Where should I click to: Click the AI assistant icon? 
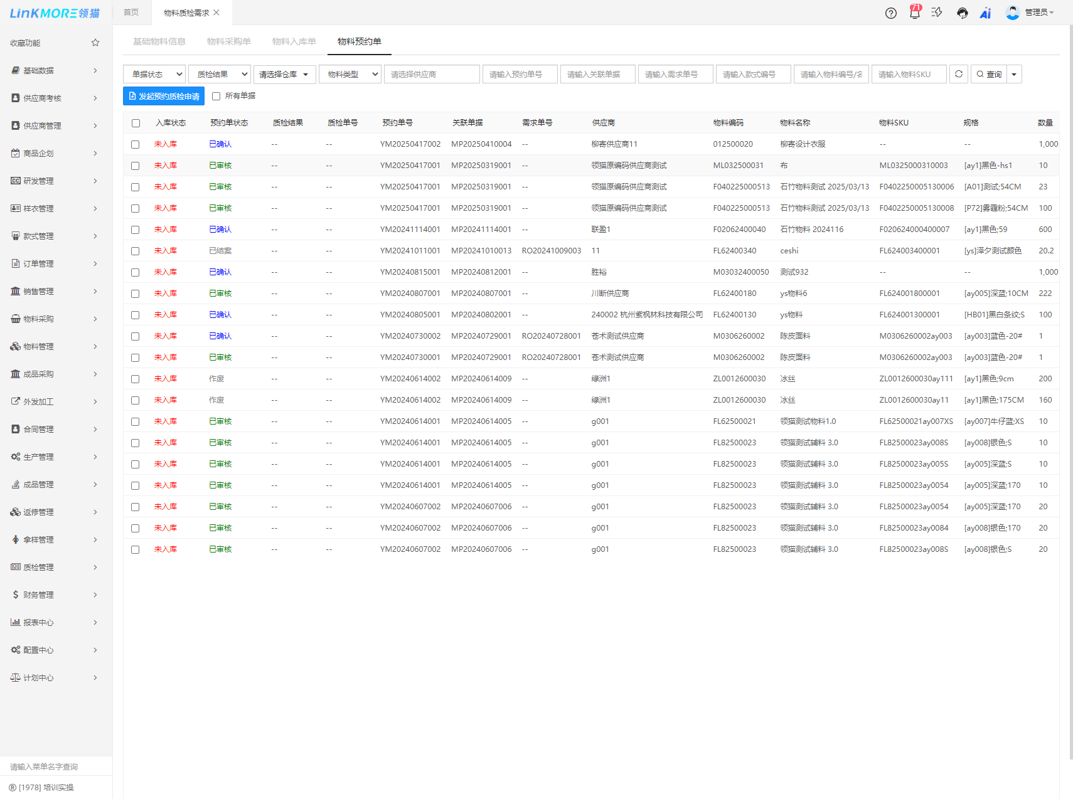click(x=985, y=13)
